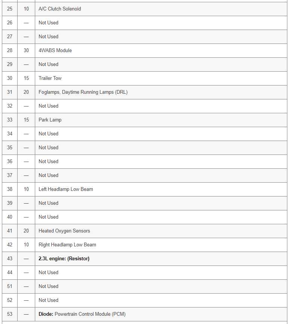
Task: Select fuse number 31 cell
Action: coord(10,92)
